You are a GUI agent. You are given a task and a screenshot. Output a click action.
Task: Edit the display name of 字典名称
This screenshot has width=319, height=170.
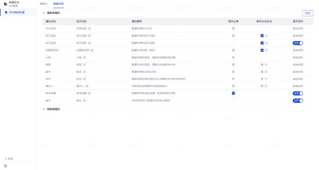click(x=89, y=29)
